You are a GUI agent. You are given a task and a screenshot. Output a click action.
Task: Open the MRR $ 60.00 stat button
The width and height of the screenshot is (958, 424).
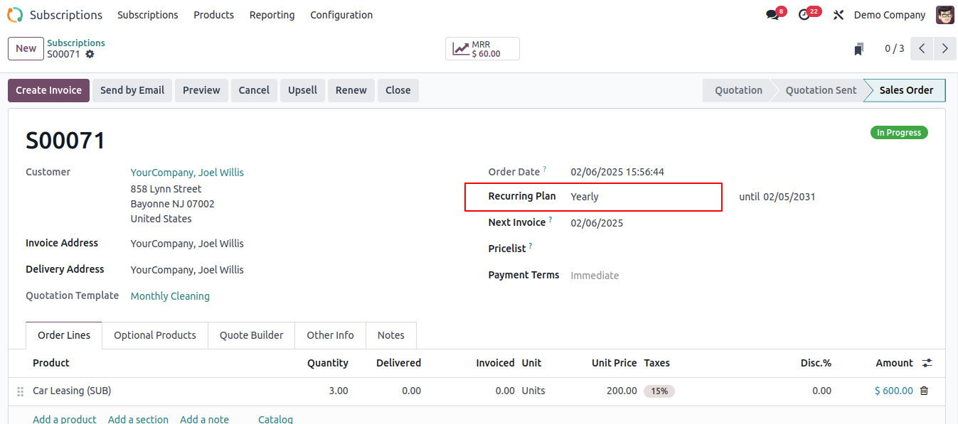tap(482, 49)
